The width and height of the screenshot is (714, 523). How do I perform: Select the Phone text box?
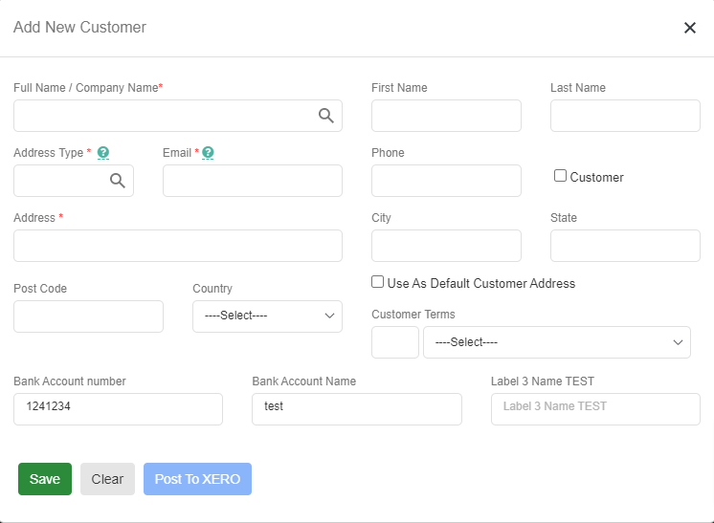(x=446, y=181)
